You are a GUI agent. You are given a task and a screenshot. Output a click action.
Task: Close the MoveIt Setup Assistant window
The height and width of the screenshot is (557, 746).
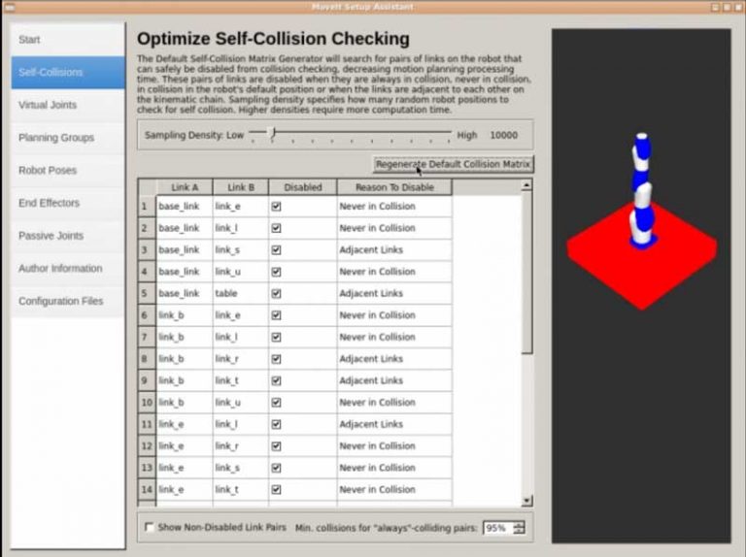737,7
